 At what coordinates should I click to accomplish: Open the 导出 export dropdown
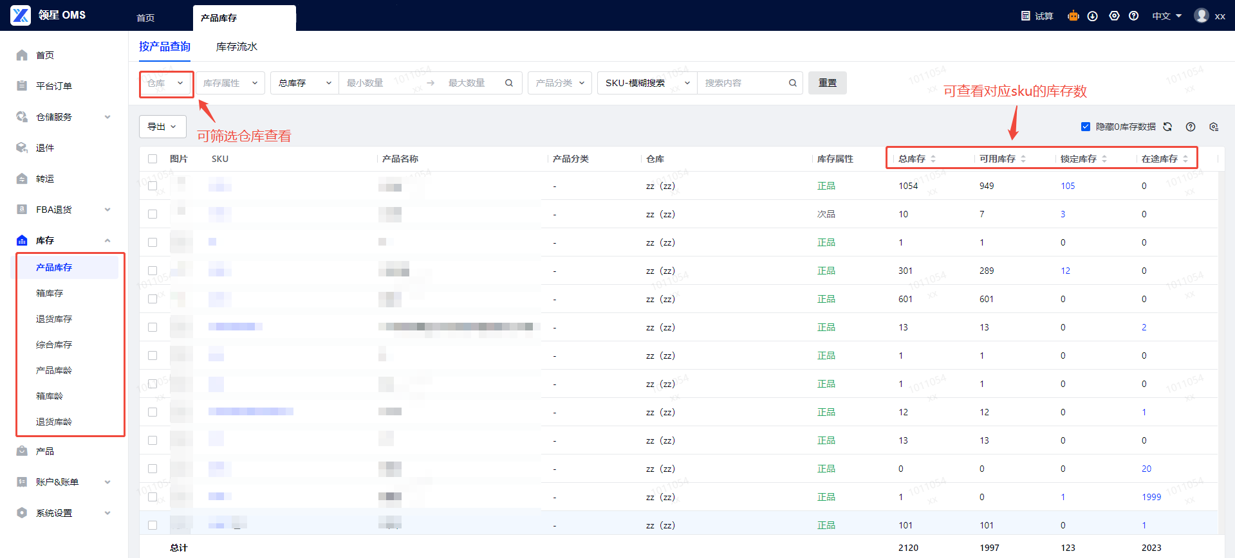coord(163,127)
